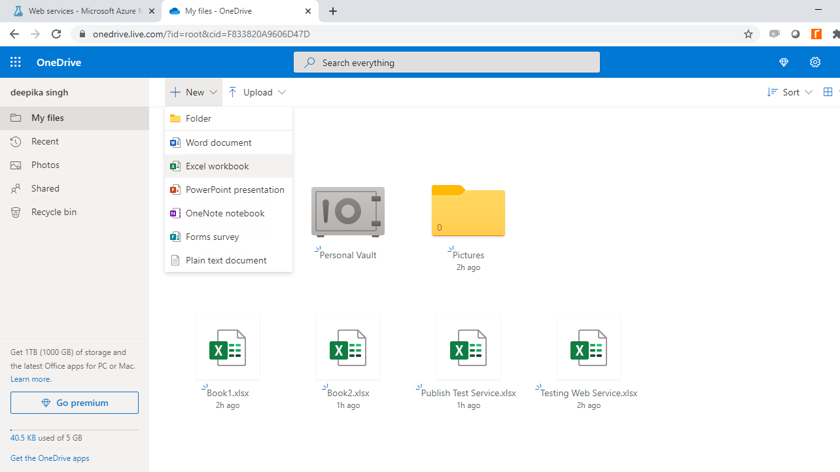Click the PowerPoint icon in New menu

(x=175, y=190)
